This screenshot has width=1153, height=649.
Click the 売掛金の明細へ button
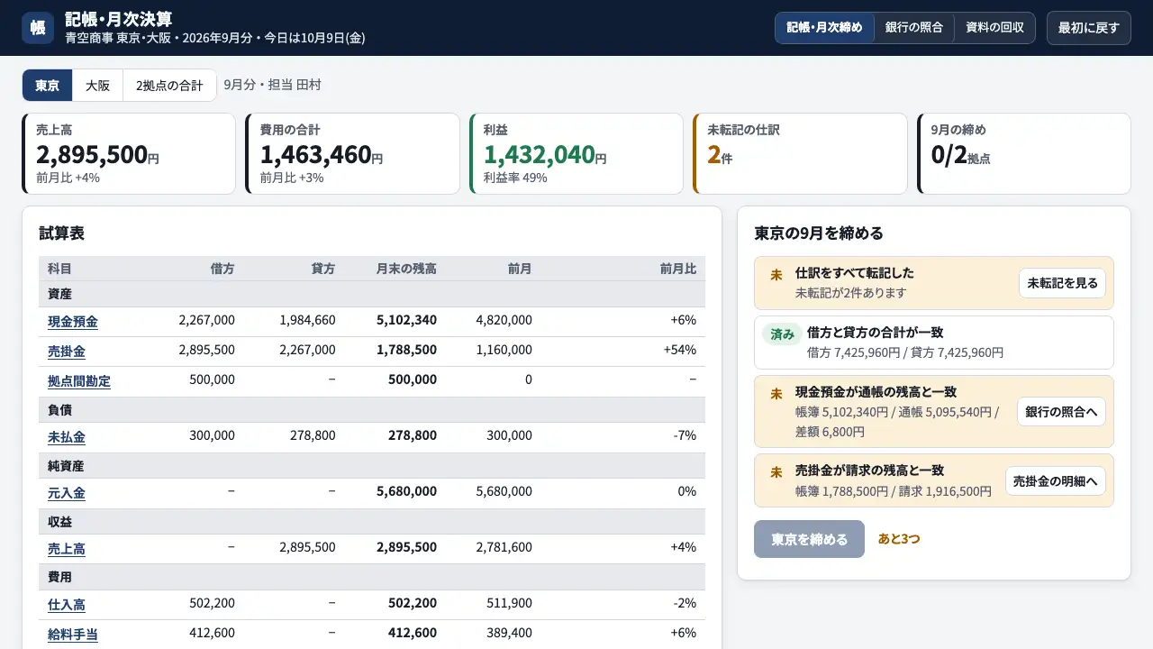(x=1056, y=481)
